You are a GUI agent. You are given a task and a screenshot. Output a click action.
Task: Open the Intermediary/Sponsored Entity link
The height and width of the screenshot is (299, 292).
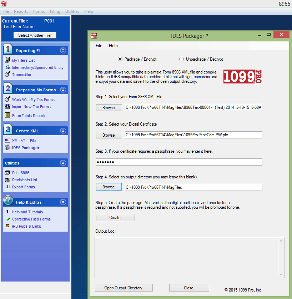(x=38, y=67)
